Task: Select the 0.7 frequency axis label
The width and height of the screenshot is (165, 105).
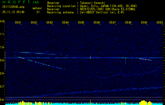Action: pos(2,87)
